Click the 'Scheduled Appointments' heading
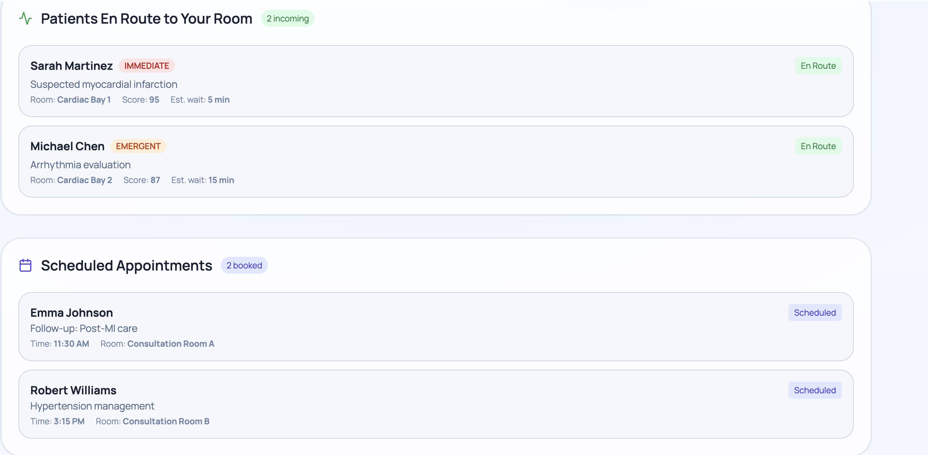This screenshot has height=455, width=928. (127, 266)
